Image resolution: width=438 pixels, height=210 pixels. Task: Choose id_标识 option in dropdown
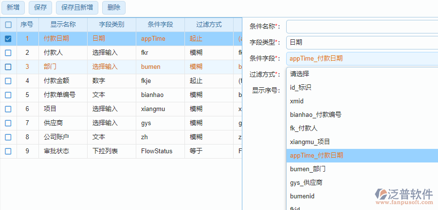(x=362, y=88)
